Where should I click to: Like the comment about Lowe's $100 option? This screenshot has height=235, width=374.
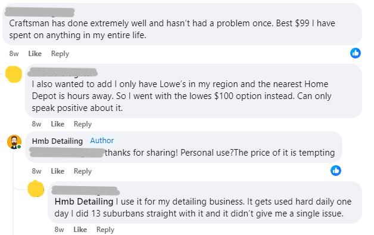pyautogui.click(x=58, y=124)
